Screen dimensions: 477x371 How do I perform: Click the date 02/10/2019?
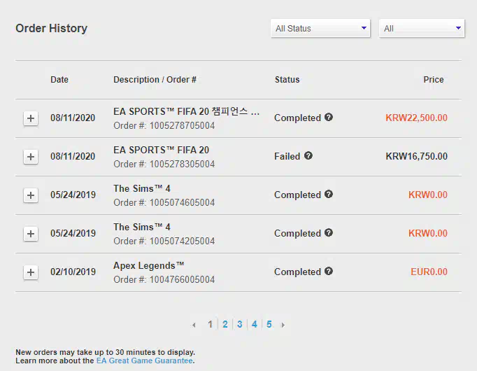pyautogui.click(x=73, y=272)
